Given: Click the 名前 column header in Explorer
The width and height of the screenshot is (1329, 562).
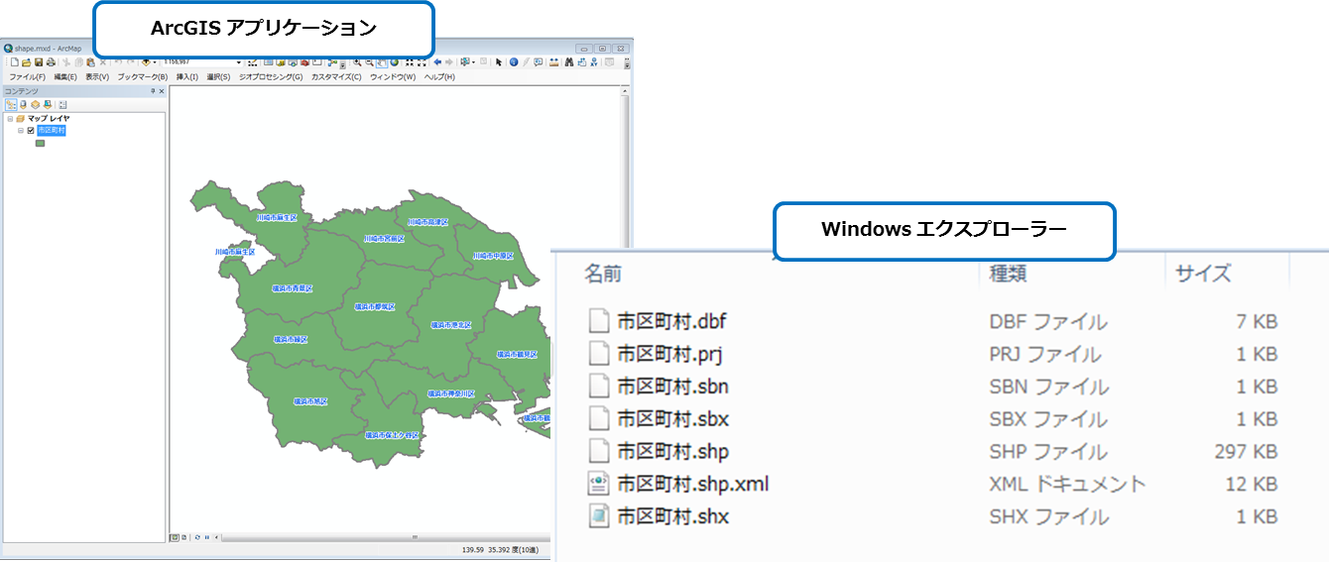Looking at the screenshot, I should coord(603,273).
